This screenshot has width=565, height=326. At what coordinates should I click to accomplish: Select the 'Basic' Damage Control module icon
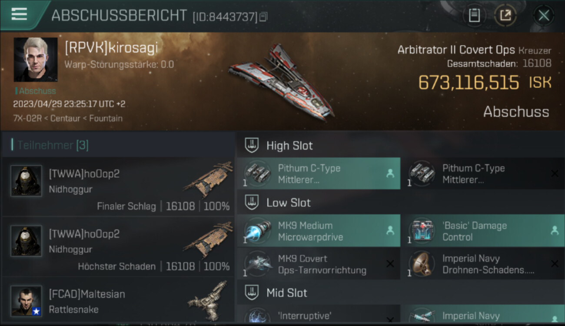coord(422,231)
